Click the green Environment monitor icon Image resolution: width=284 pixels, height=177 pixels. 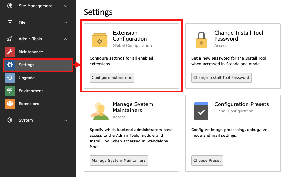[x=10, y=91]
